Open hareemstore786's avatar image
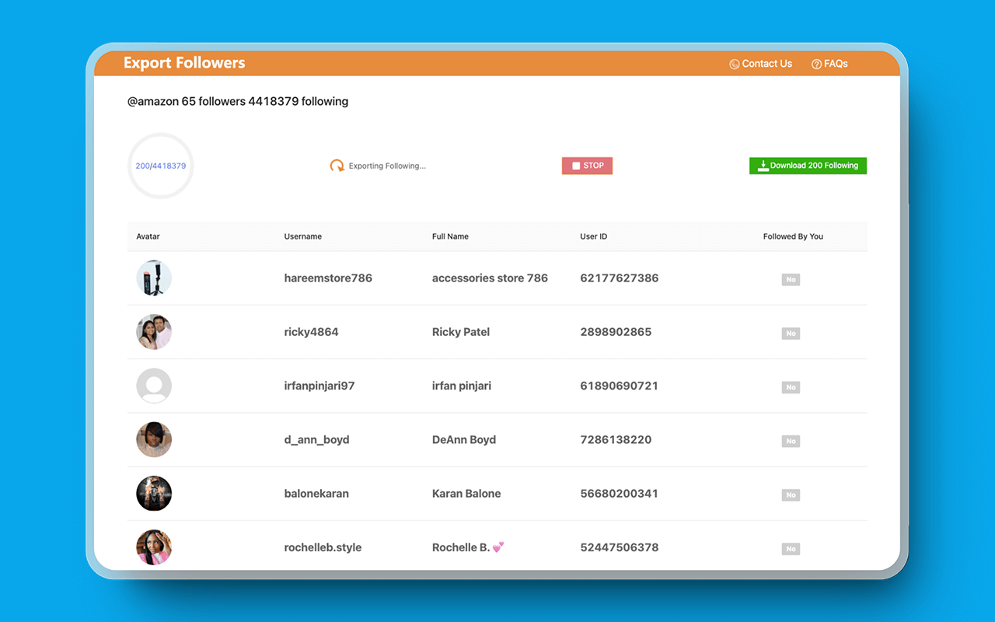This screenshot has height=622, width=995. click(154, 278)
